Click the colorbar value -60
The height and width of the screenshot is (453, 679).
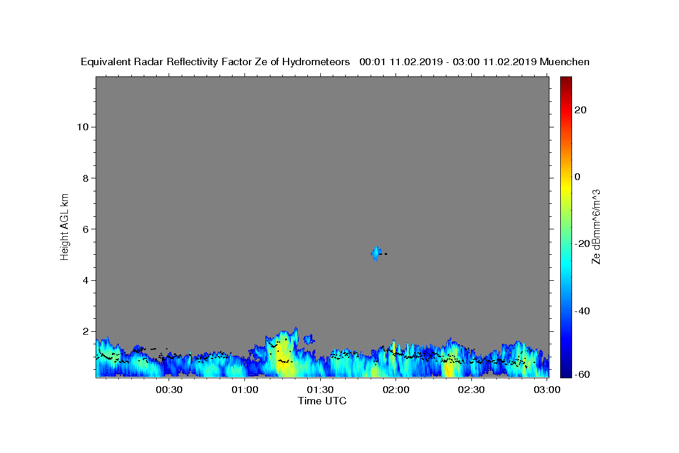tap(582, 374)
